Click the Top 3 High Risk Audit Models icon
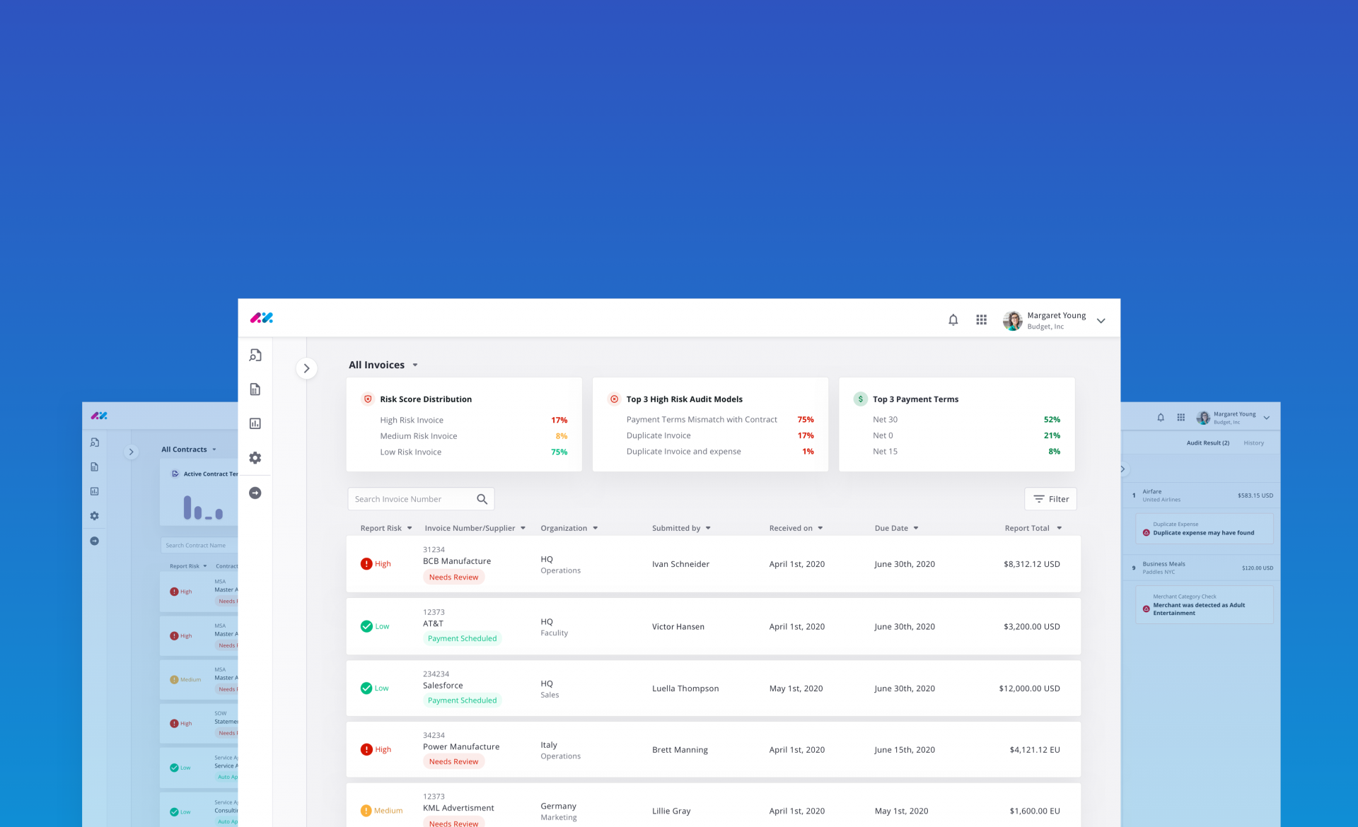 pyautogui.click(x=614, y=399)
